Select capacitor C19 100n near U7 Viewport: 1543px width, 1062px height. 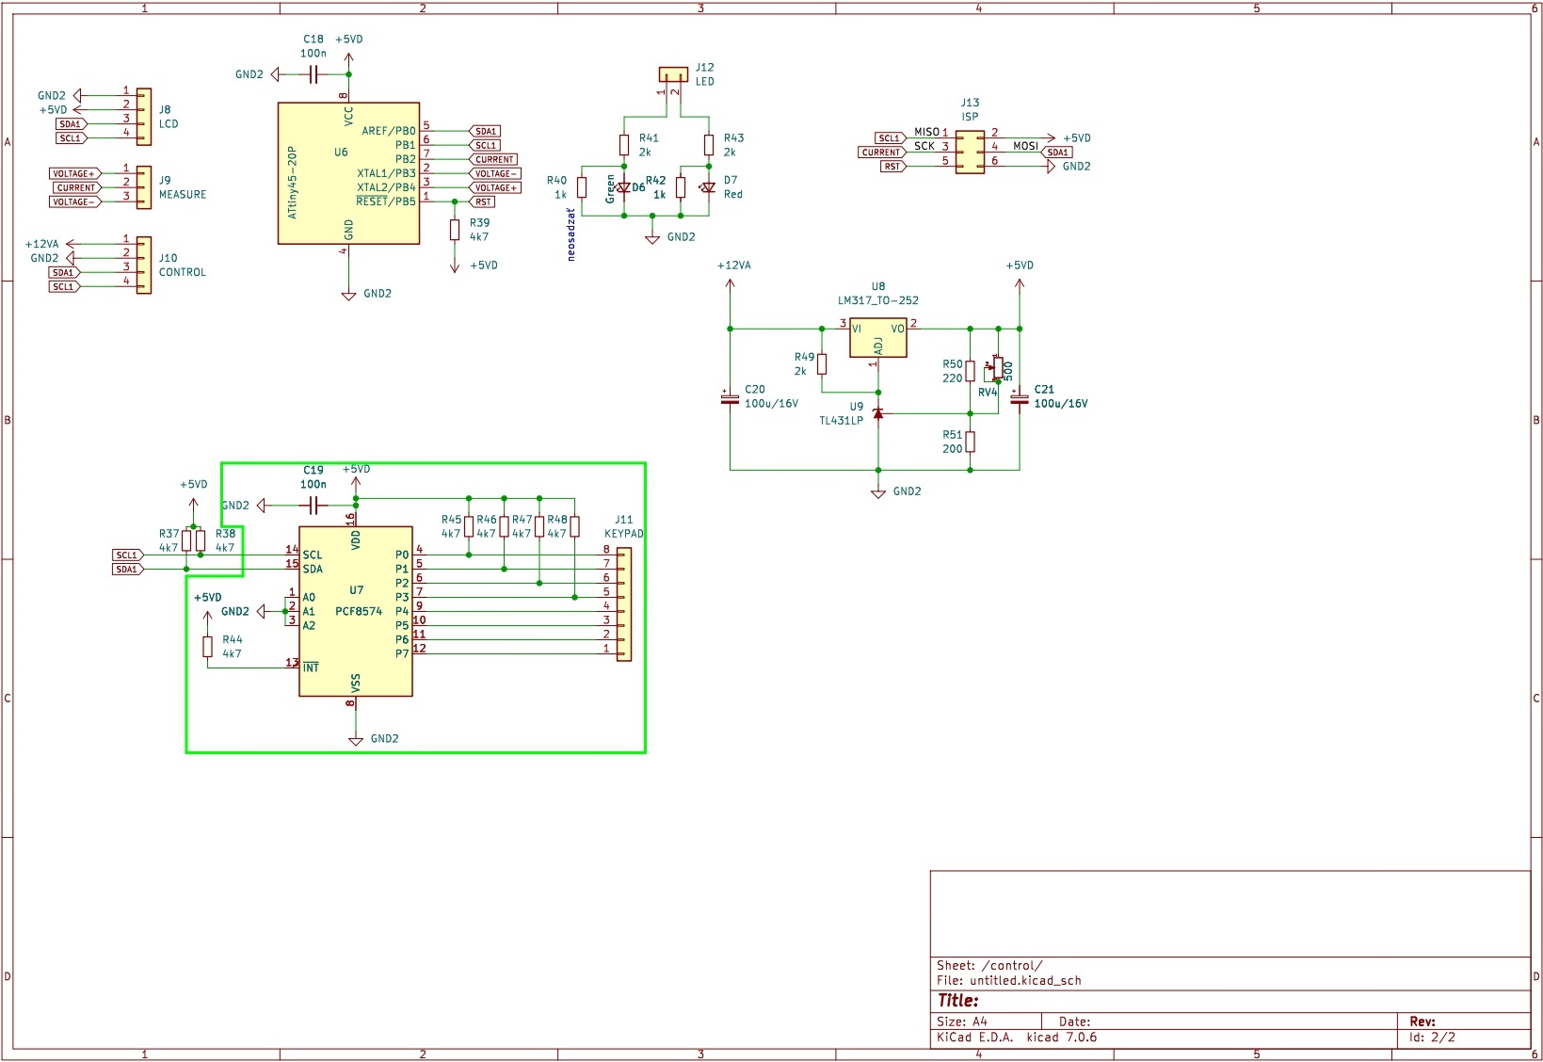tap(313, 506)
